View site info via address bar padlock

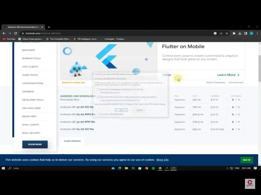23,33
